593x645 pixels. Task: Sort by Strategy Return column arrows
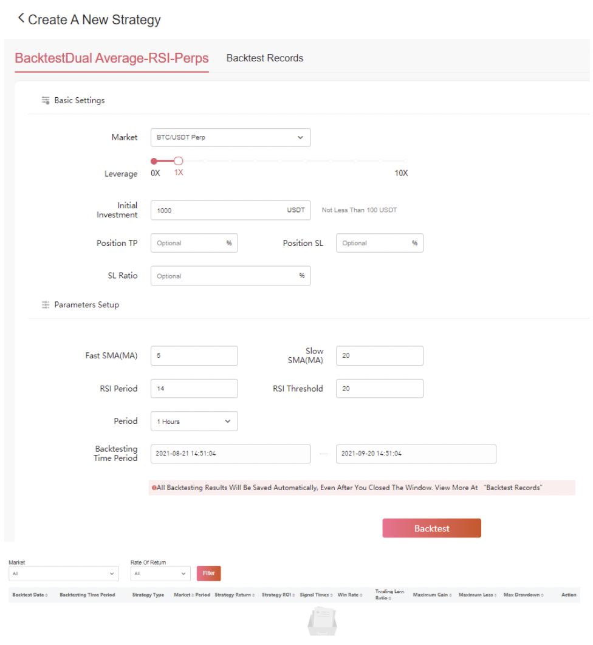click(x=254, y=595)
